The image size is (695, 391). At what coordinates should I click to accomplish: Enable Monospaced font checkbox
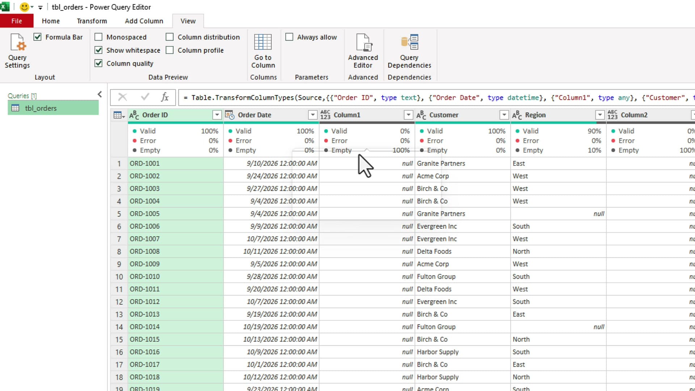(x=98, y=37)
